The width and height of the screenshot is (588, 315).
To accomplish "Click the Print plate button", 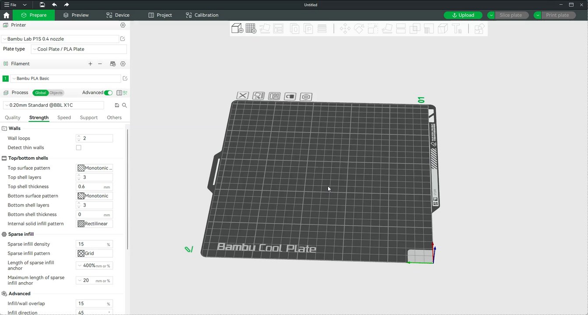I will (557, 15).
